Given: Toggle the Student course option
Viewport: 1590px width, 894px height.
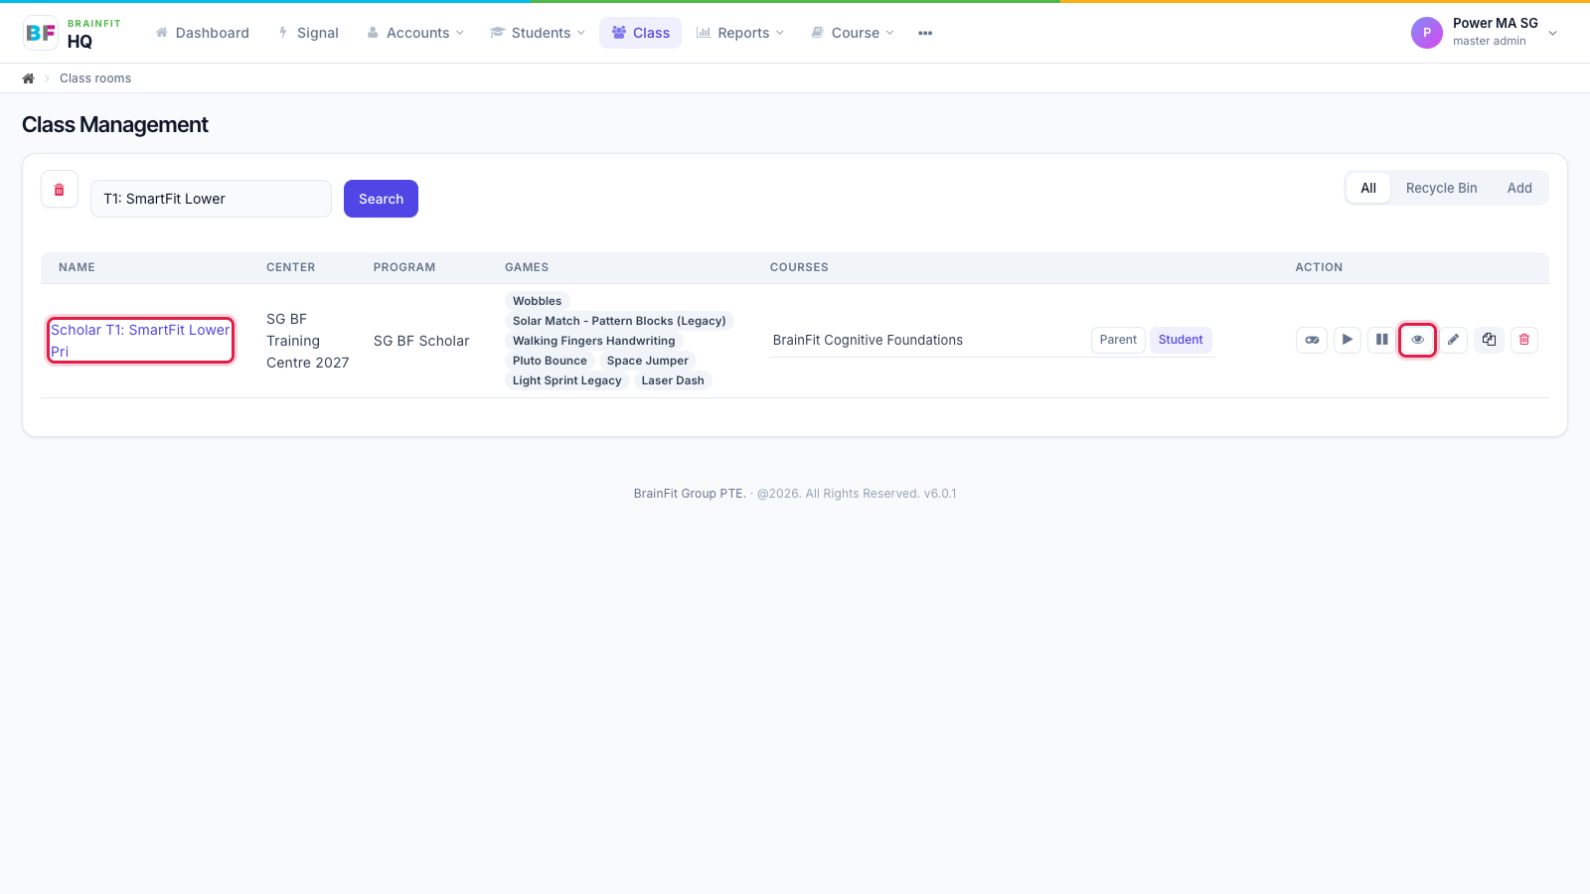Looking at the screenshot, I should [1181, 340].
